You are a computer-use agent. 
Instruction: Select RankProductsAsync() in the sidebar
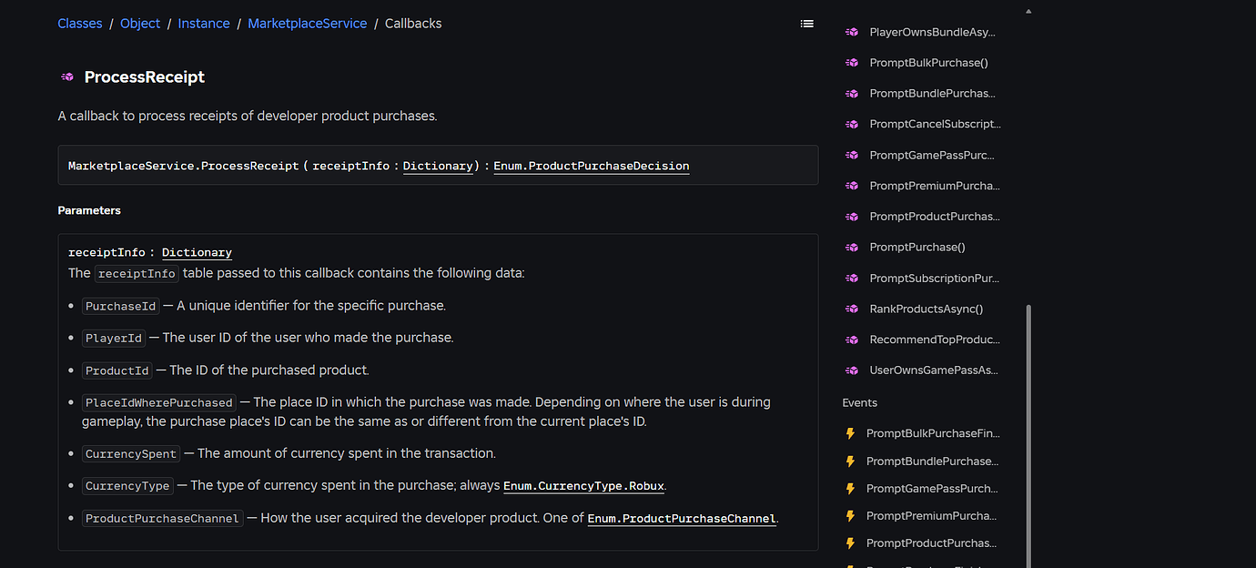pyautogui.click(x=926, y=309)
